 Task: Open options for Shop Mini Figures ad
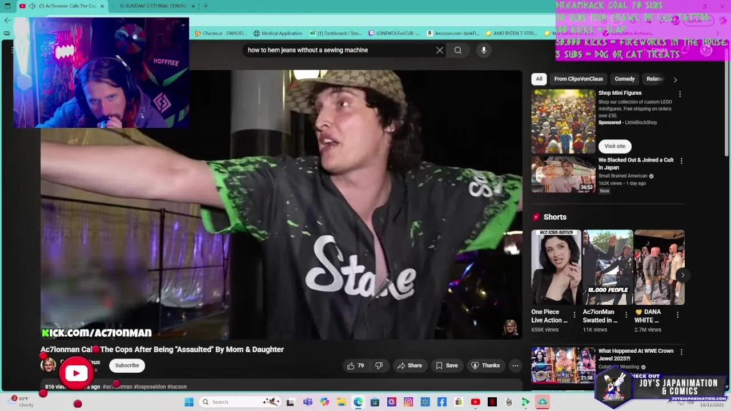click(x=680, y=94)
